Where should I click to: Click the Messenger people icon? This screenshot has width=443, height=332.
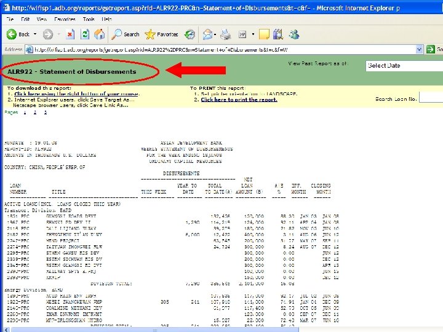[x=294, y=34]
